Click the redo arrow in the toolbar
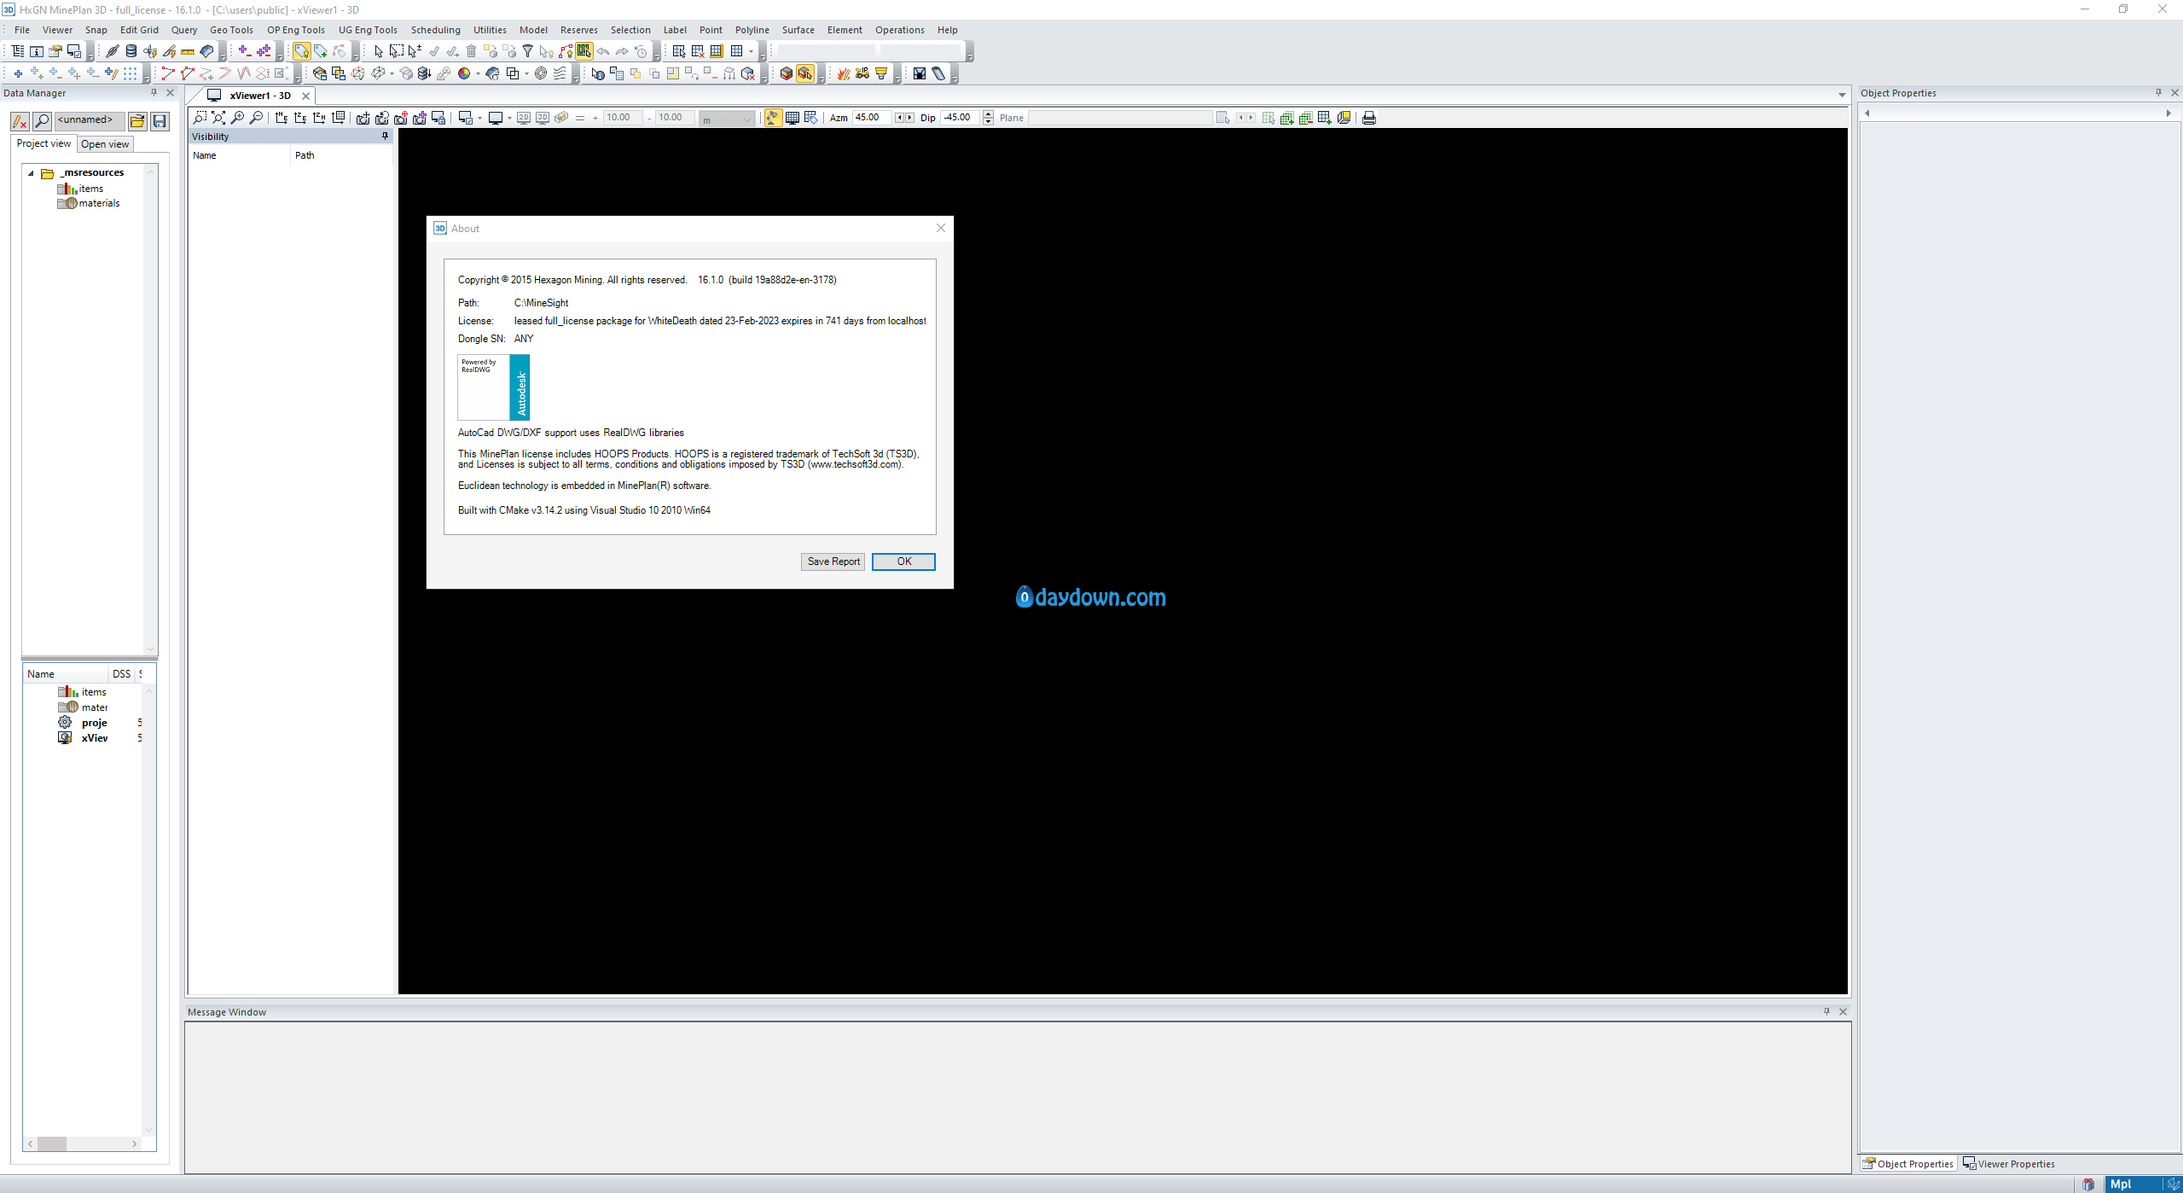Screen dimensions: 2183x1193 (622, 51)
